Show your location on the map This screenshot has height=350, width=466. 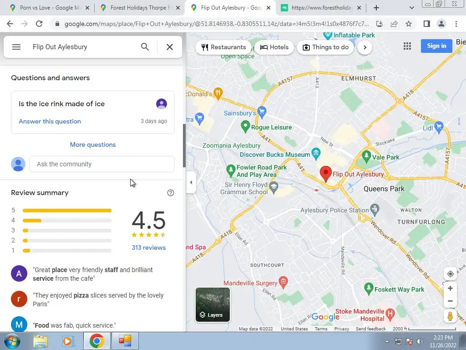pyautogui.click(x=450, y=274)
